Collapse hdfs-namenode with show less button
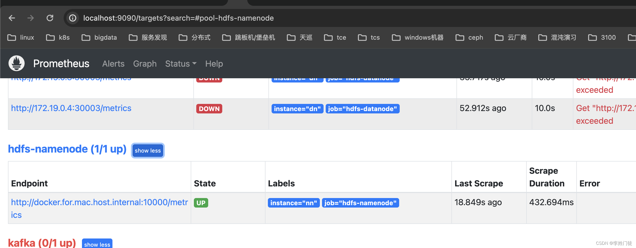This screenshot has width=636, height=248. point(148,150)
